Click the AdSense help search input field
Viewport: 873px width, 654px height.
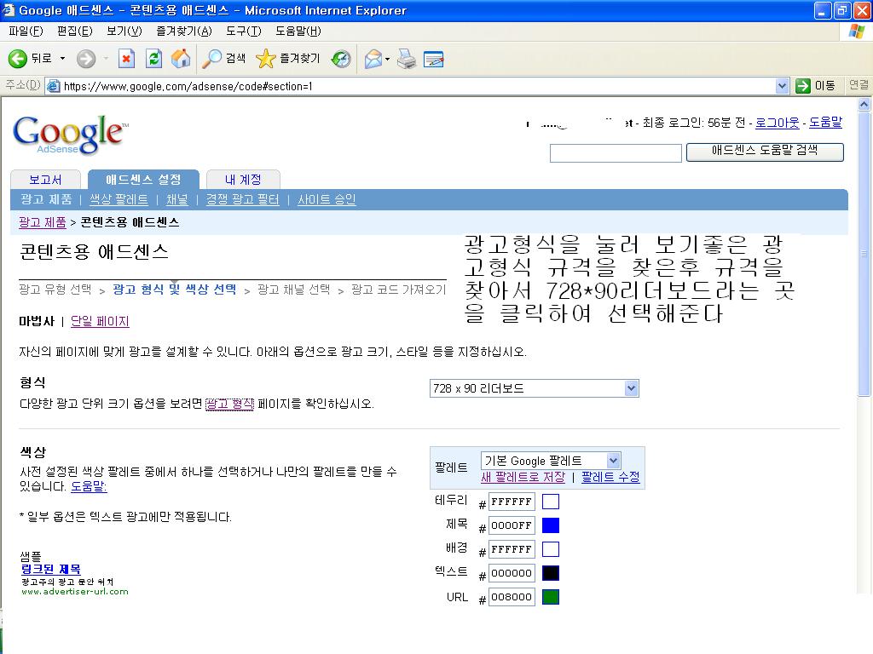click(616, 153)
